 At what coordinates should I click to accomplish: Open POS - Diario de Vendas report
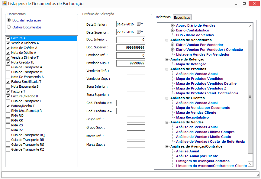point(195,35)
